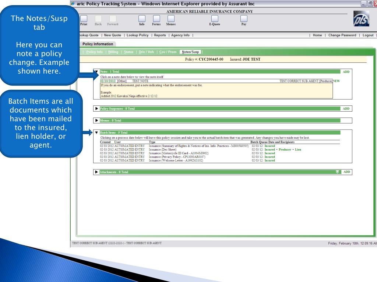Click the 'Batch Queue Date and Recipients' column header
377x282 pixels.
pyautogui.click(x=272, y=142)
